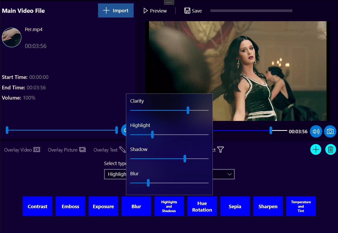338x233 pixels.
Task: Apply the Emboss effect
Action: click(x=70, y=206)
